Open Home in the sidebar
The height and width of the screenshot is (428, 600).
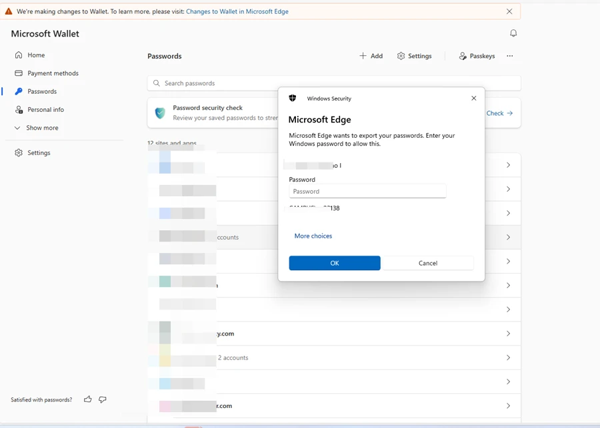36,55
